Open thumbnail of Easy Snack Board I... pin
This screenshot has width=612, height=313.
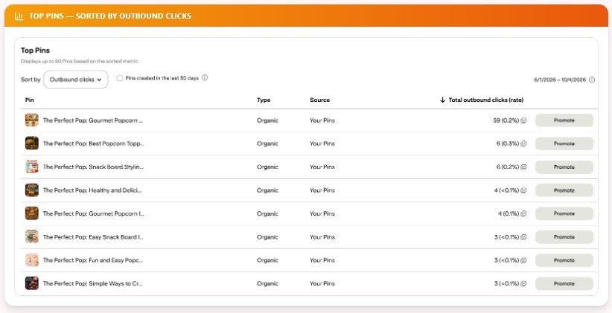click(32, 236)
